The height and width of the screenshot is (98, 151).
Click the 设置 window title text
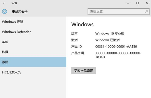click(15, 3)
